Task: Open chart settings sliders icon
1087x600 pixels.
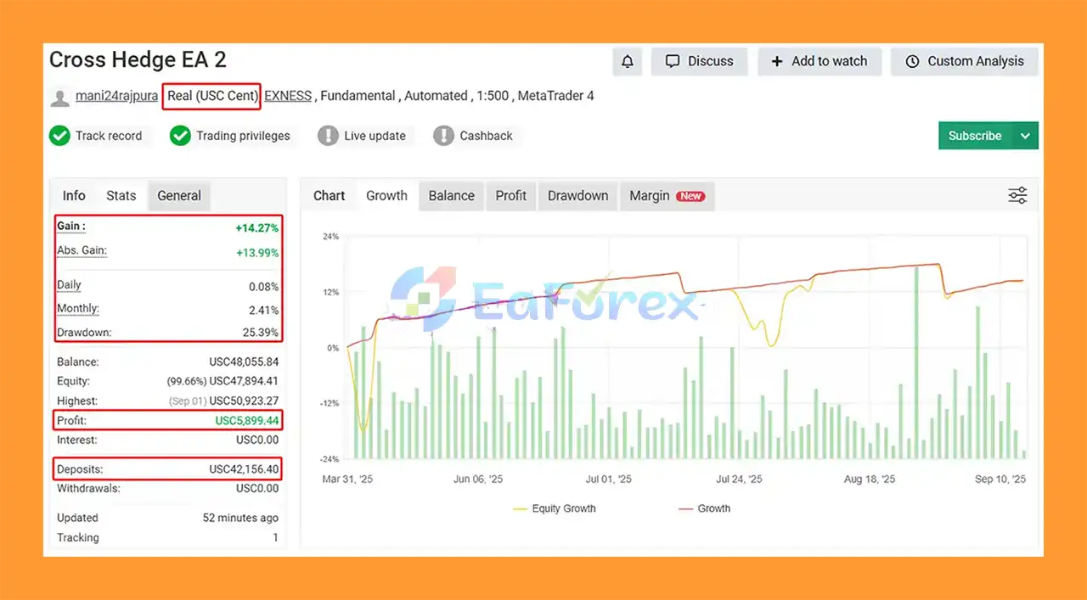Action: click(1017, 195)
